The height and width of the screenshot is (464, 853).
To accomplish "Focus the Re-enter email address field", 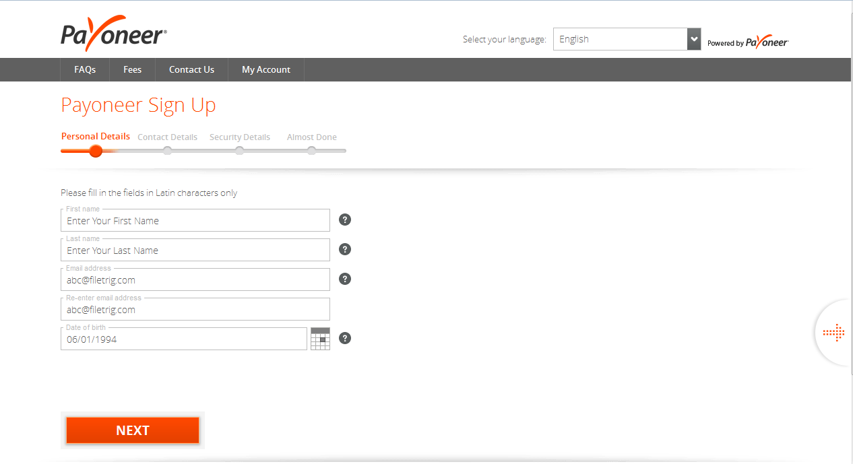I will point(195,309).
